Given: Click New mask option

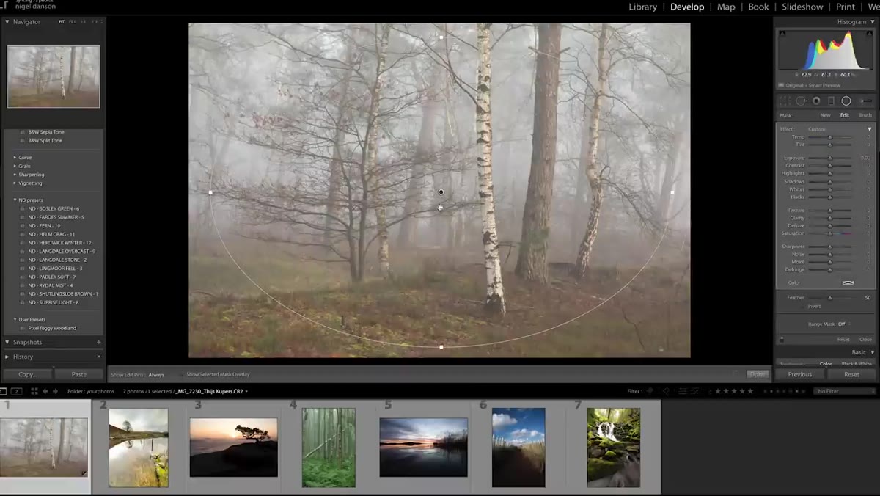Looking at the screenshot, I should tap(825, 115).
